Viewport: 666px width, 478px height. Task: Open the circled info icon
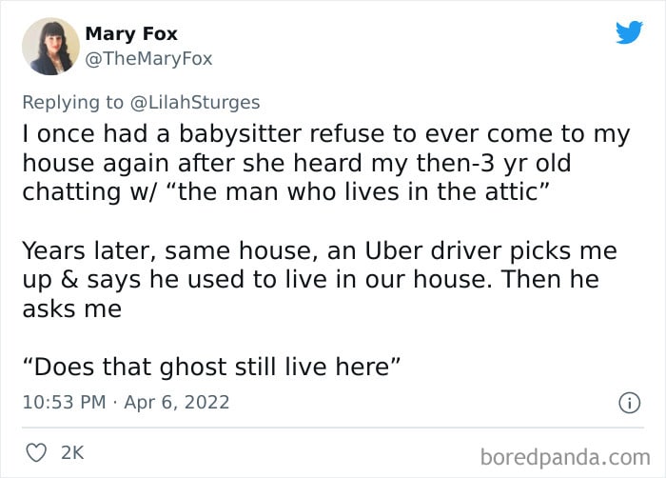629,403
